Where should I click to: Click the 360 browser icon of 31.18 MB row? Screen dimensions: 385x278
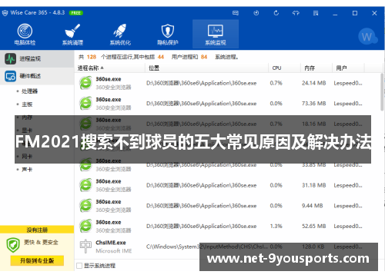(85, 185)
